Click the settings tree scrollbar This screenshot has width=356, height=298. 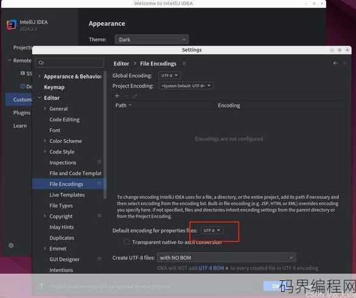click(105, 135)
